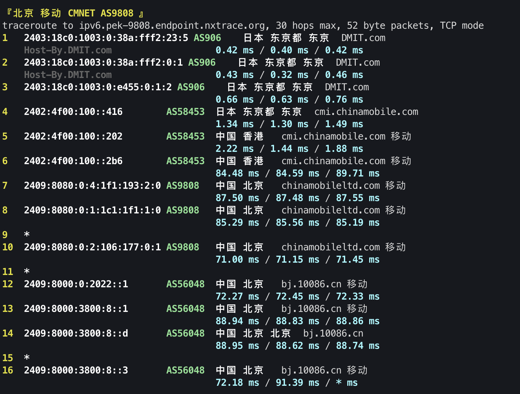520x394 pixels.
Task: Select the AS906 label on hop 3
Action: [191, 87]
